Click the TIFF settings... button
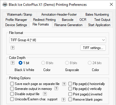The width and height of the screenshot is (116, 105). pos(93,48)
